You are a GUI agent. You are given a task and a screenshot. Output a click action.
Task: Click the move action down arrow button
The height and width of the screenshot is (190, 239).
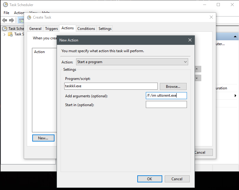click(x=198, y=78)
